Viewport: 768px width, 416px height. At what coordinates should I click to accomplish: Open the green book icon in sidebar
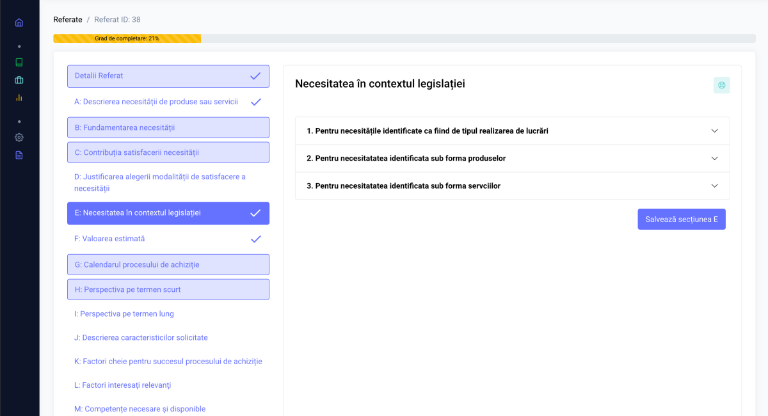click(19, 63)
